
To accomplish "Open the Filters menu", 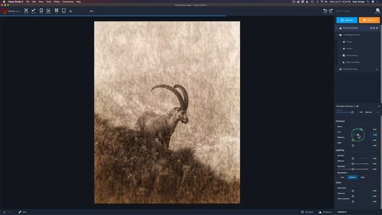I will 57,2.
